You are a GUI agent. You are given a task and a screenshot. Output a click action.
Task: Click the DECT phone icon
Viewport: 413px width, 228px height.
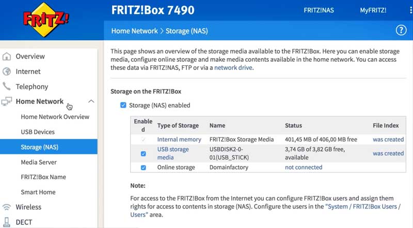[x=7, y=222]
